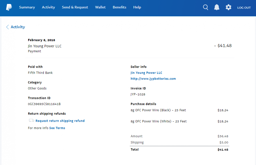The height and width of the screenshot is (165, 256).
Task: Open Activity in the top navigation
Action: (x=48, y=7)
